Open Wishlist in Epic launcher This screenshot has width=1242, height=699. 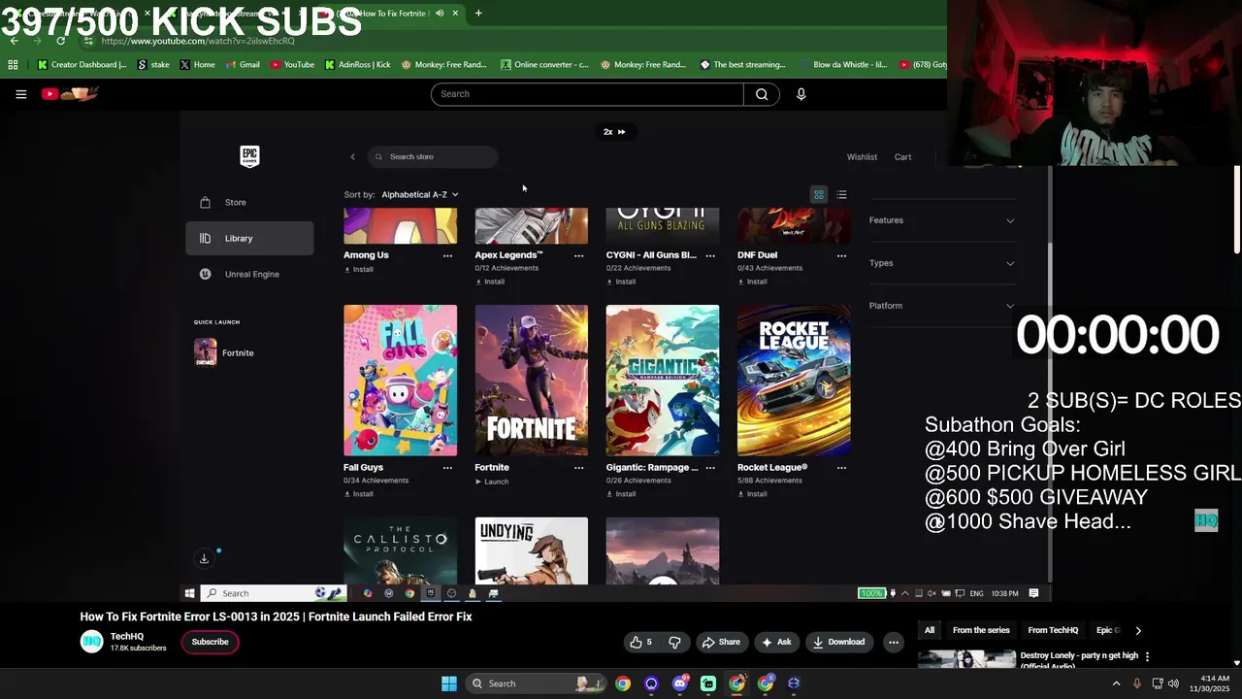tap(862, 157)
